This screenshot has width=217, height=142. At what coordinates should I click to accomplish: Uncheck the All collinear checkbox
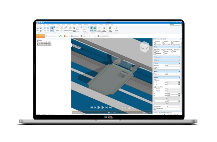155,42
